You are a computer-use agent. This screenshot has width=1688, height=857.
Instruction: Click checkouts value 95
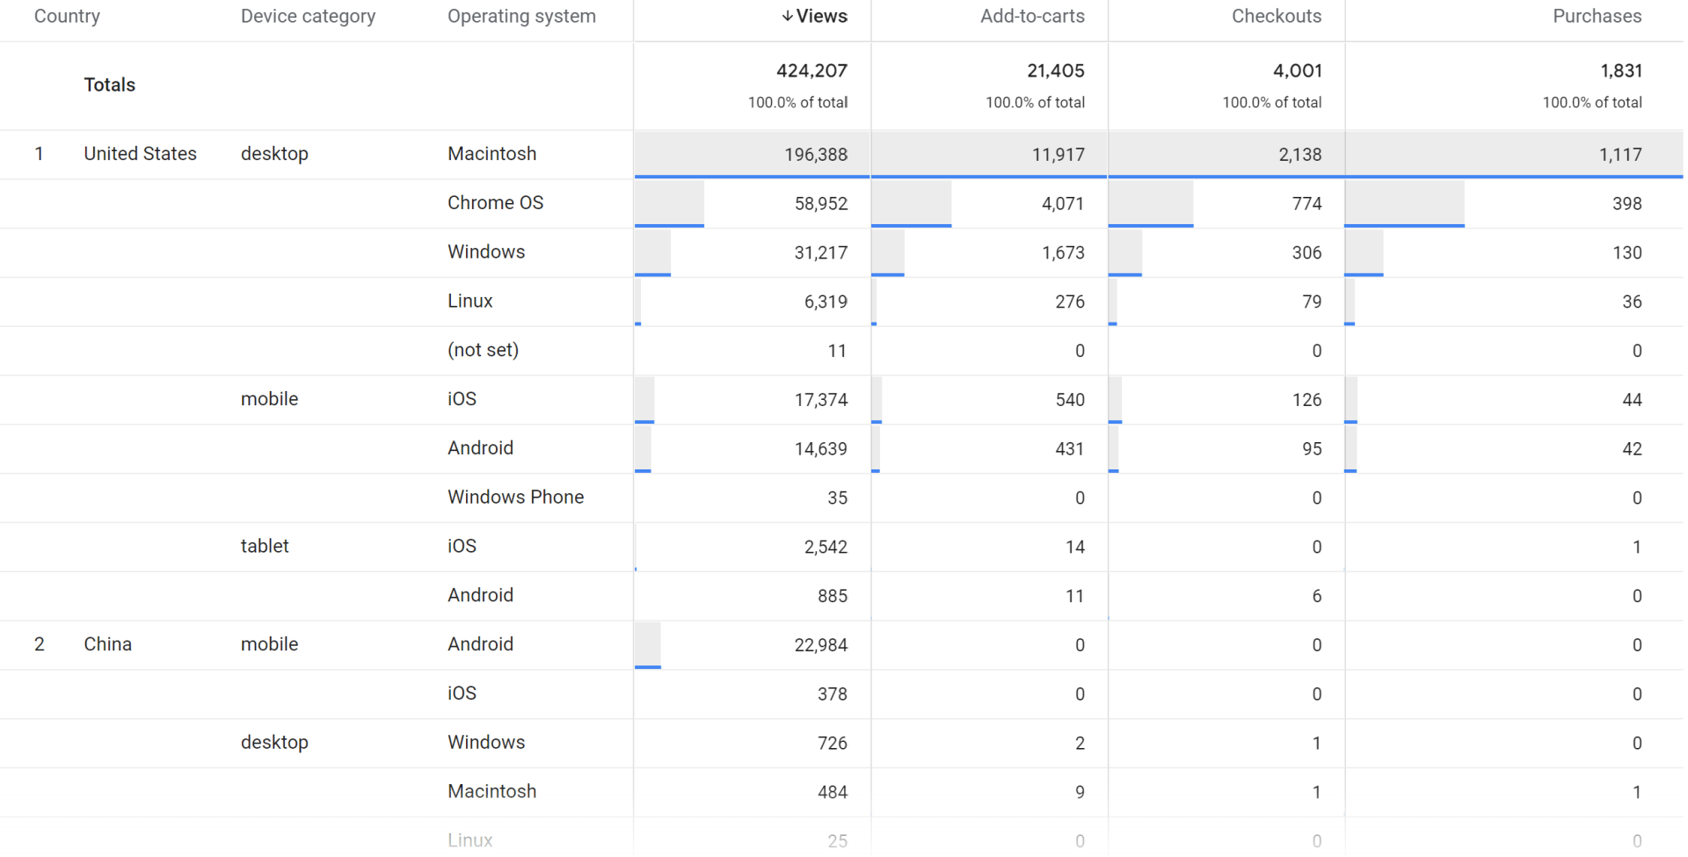(1312, 449)
